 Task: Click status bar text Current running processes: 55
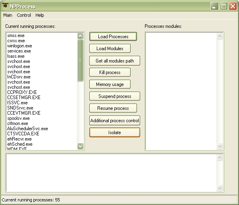31,200
